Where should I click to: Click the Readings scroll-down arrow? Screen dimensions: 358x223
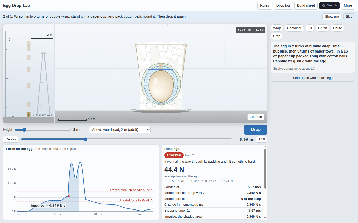(265, 218)
